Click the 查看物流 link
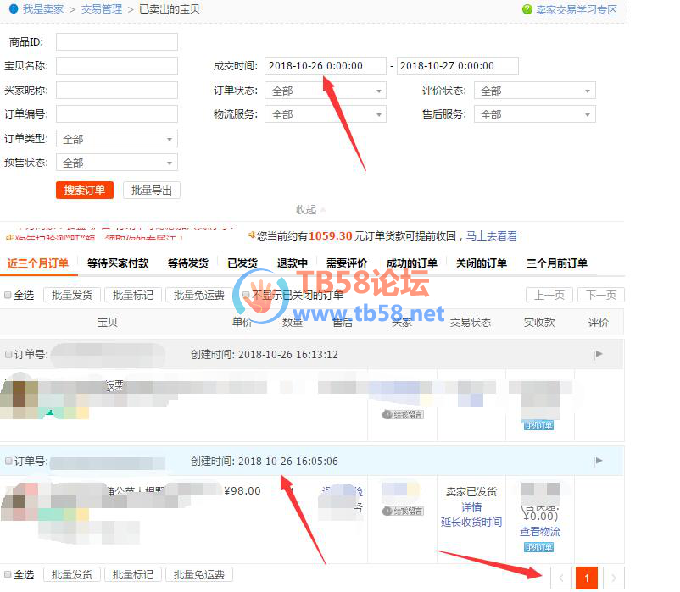This screenshot has height=592, width=680. point(540,532)
